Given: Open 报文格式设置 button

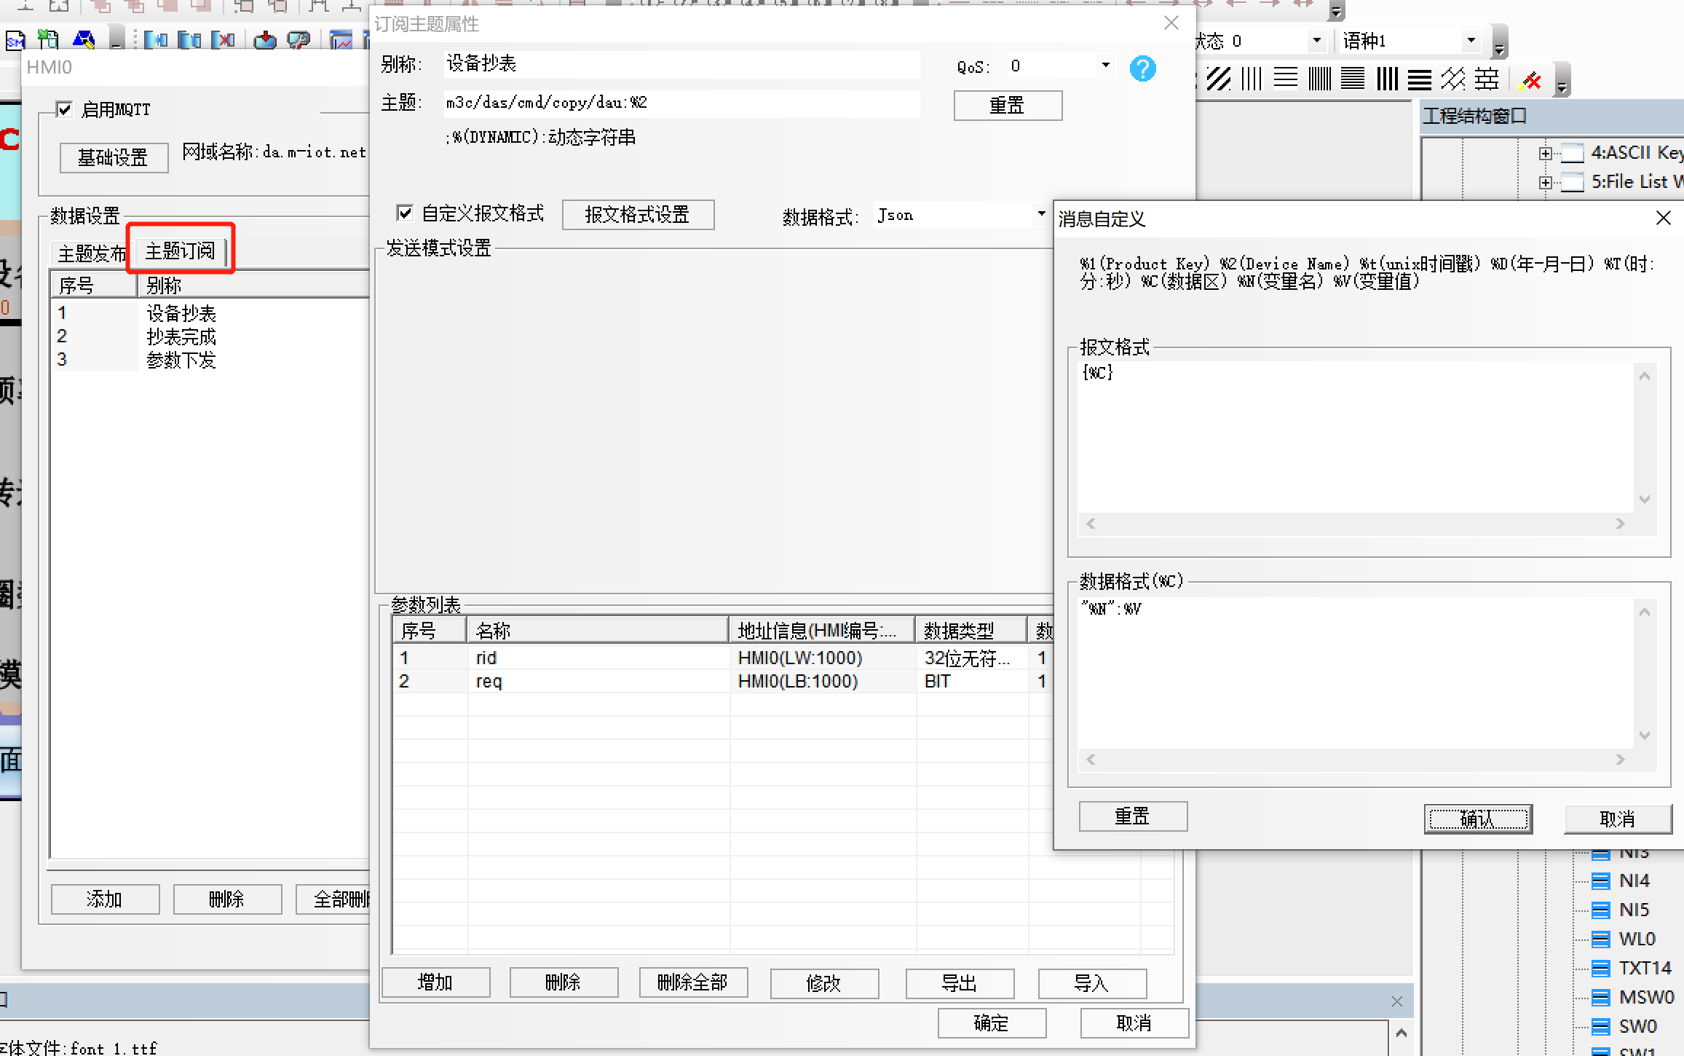Looking at the screenshot, I should point(638,215).
